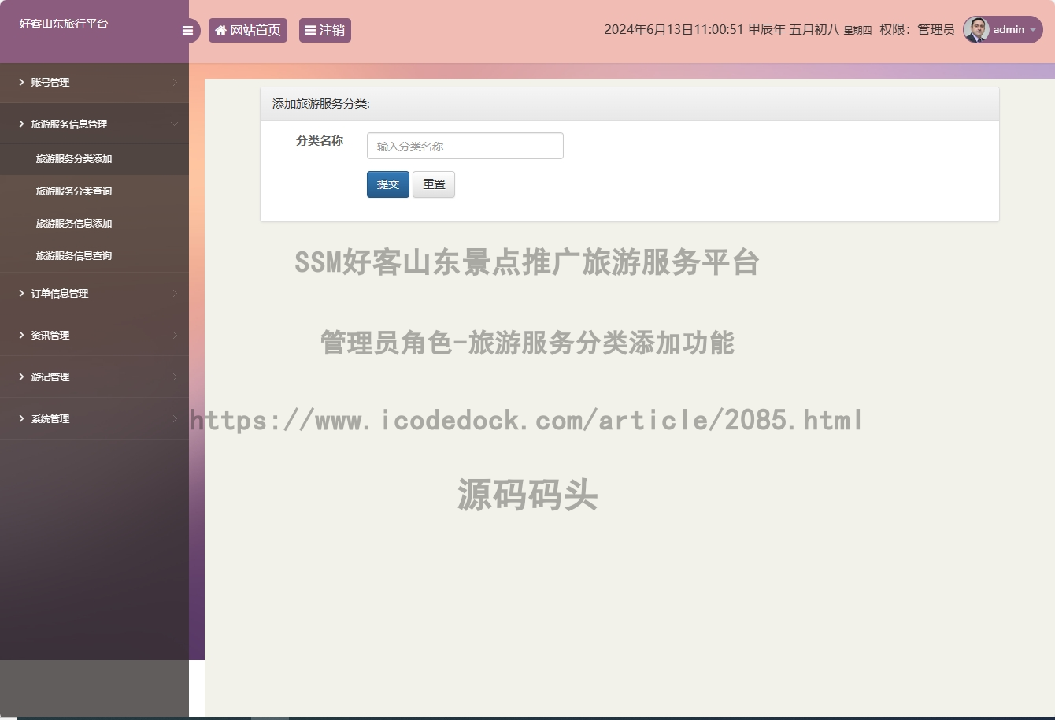Click the 添加旅游服务分类: panel header

click(630, 104)
